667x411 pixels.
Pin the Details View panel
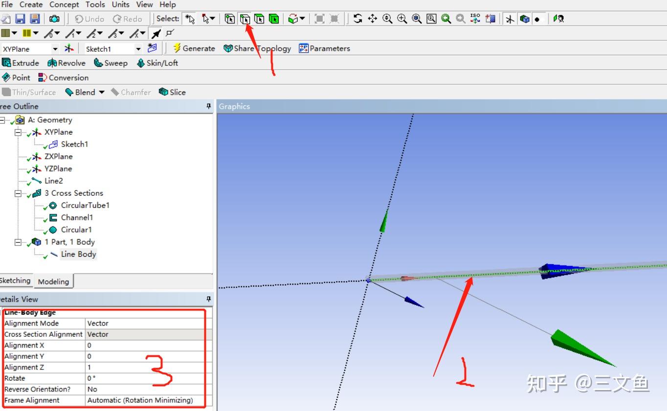209,299
